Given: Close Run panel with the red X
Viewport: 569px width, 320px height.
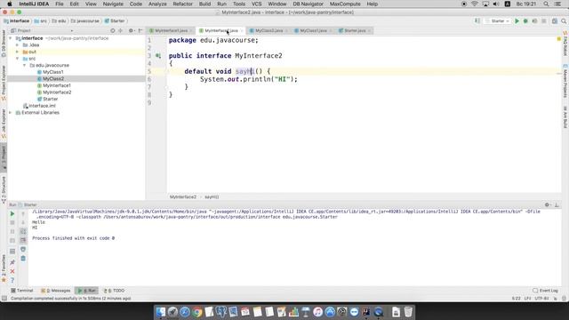Looking at the screenshot, I should tap(12, 271).
